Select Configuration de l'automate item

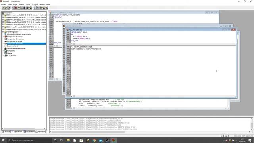coord(15,39)
